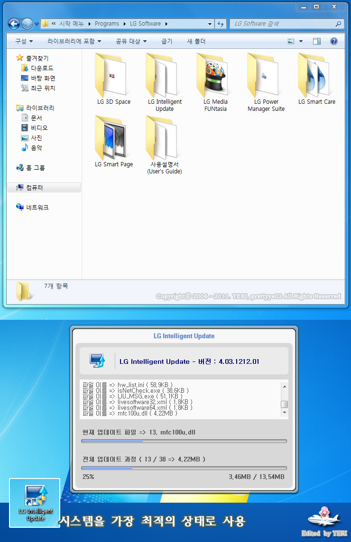The width and height of the screenshot is (351, 542).
Task: Click the LG Intelligent Update desktop shortcut
Action: pyautogui.click(x=35, y=503)
